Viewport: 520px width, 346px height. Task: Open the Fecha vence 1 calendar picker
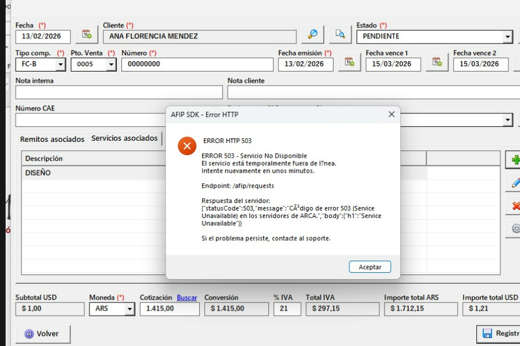coord(436,62)
